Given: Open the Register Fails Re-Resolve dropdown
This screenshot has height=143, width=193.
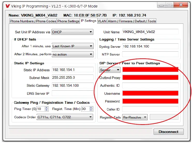Looking at the screenshot, I should [x=135, y=117].
